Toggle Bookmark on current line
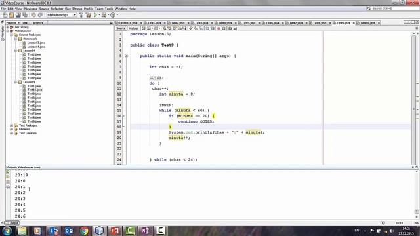420x236 pixels. click(201, 28)
